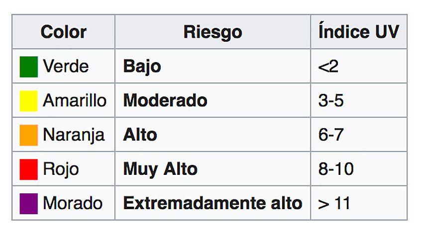This screenshot has height=232, width=423.
Task: Click the > 11 UV value
Action: point(334,203)
